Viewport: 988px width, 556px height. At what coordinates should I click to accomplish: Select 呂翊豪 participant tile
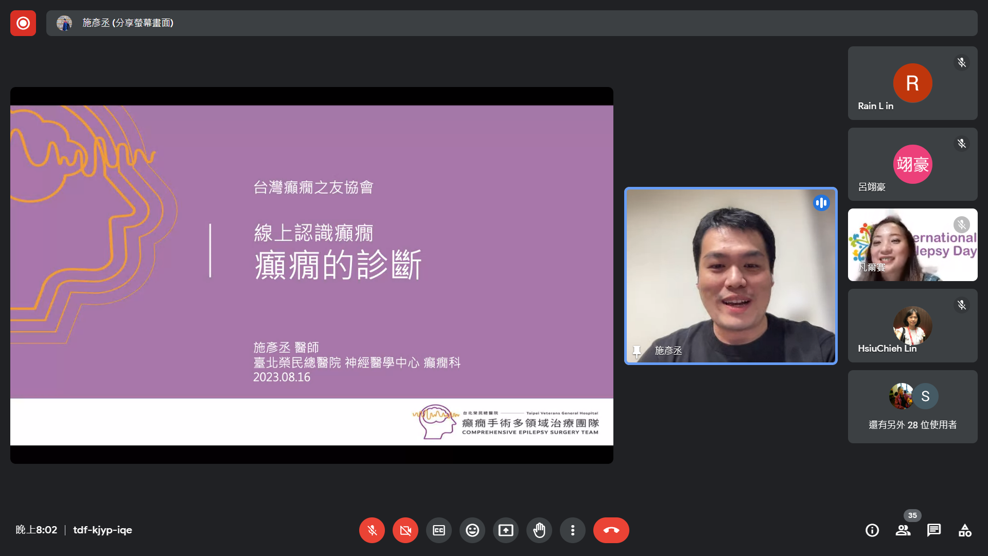coord(913,164)
